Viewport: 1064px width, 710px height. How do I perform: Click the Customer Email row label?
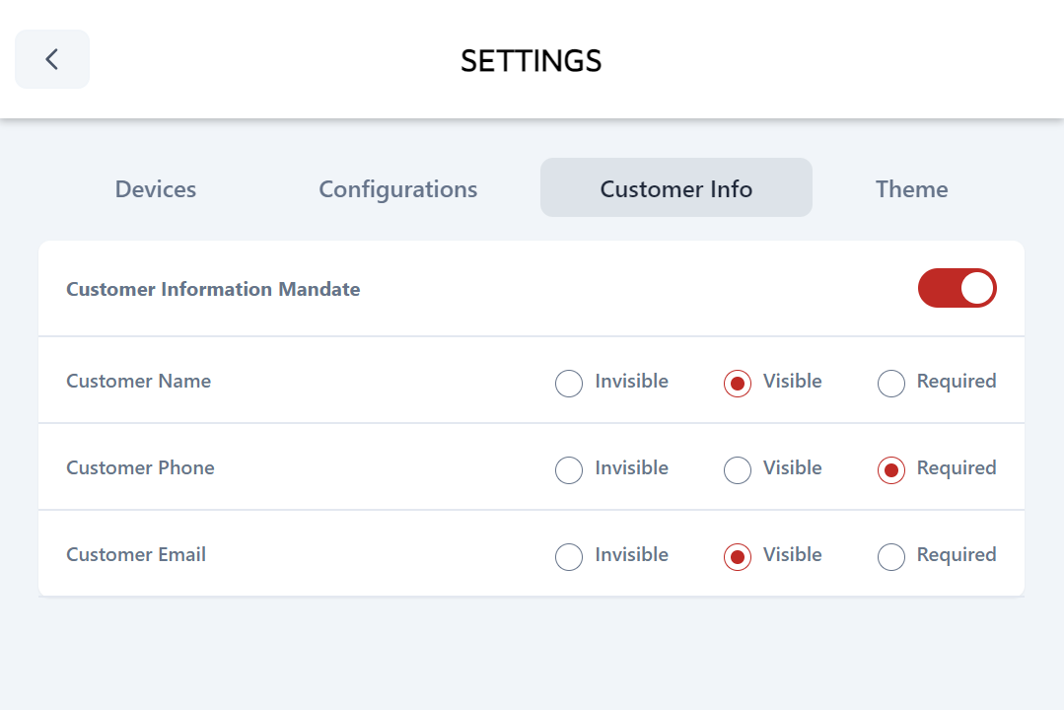(136, 554)
